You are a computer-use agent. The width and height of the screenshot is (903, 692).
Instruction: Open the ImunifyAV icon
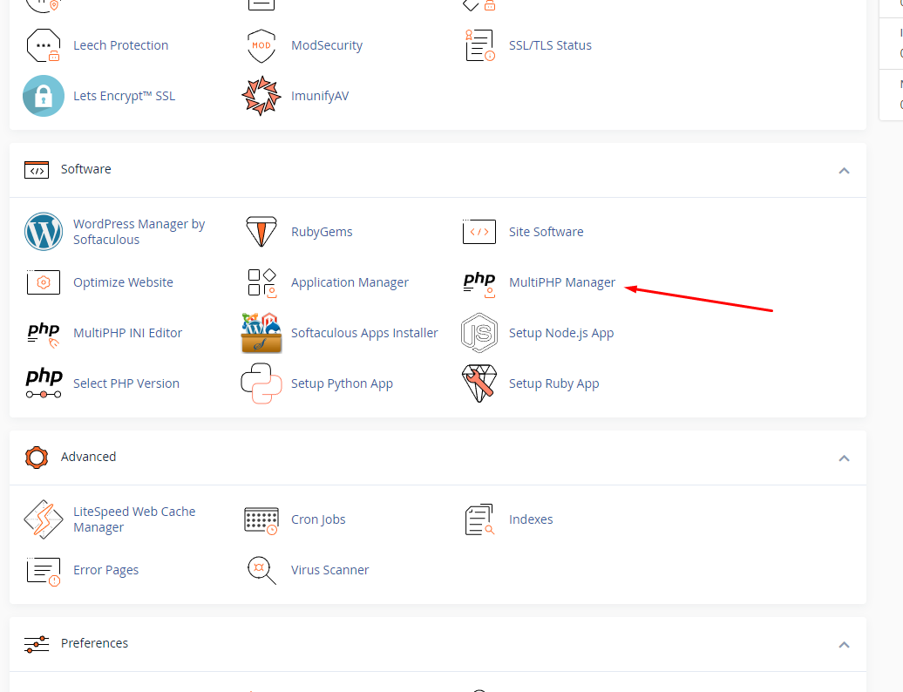(261, 96)
